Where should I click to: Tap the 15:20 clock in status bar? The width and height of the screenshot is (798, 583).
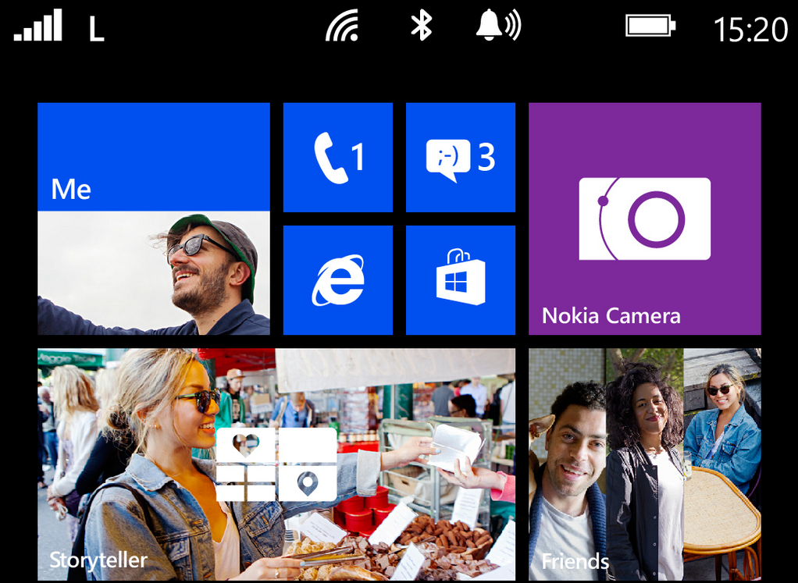(750, 30)
